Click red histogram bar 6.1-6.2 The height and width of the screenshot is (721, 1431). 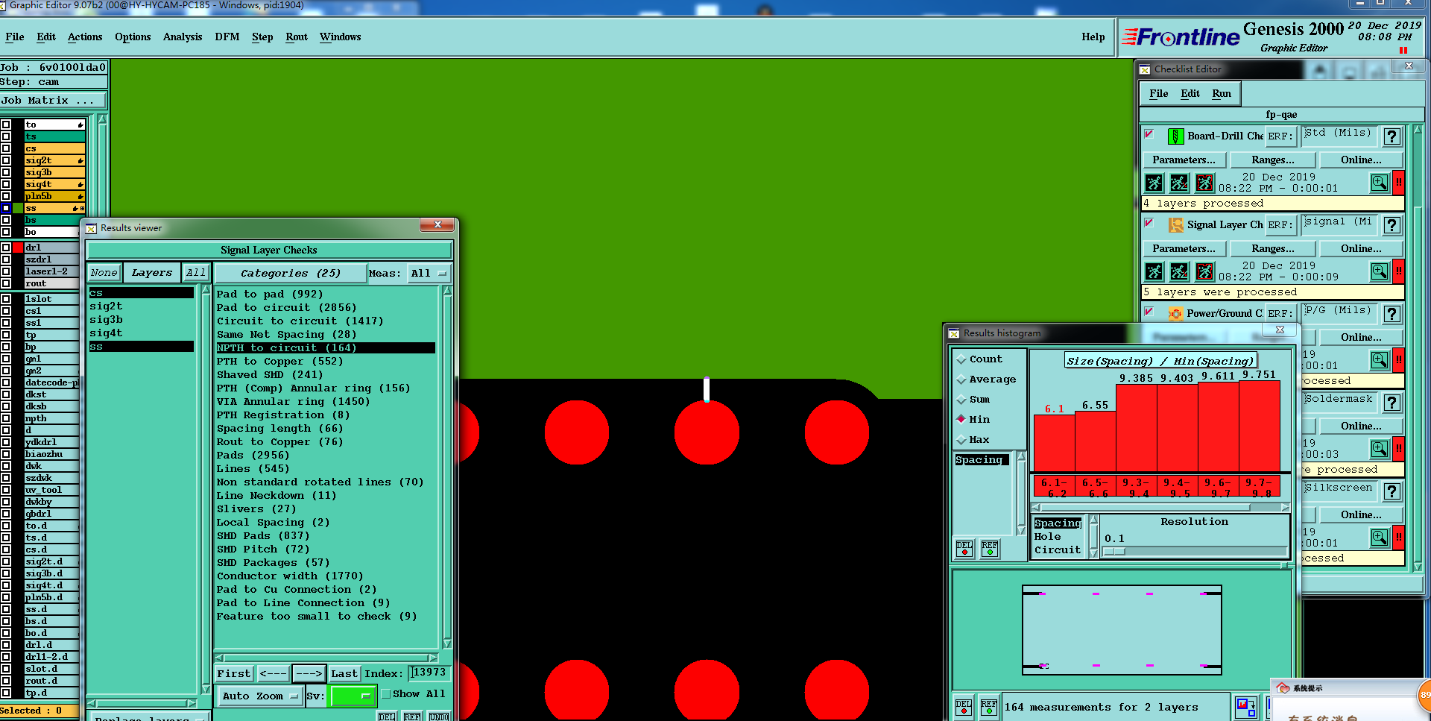(x=1054, y=443)
